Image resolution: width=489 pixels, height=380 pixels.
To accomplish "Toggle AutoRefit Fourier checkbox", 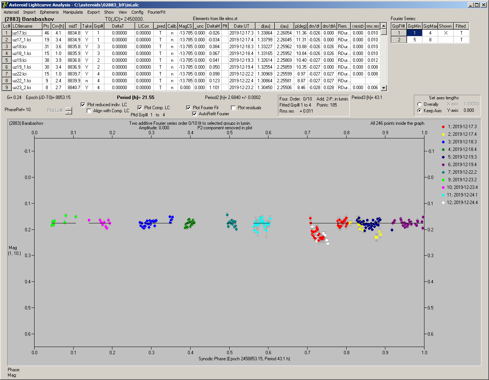I will [x=195, y=114].
